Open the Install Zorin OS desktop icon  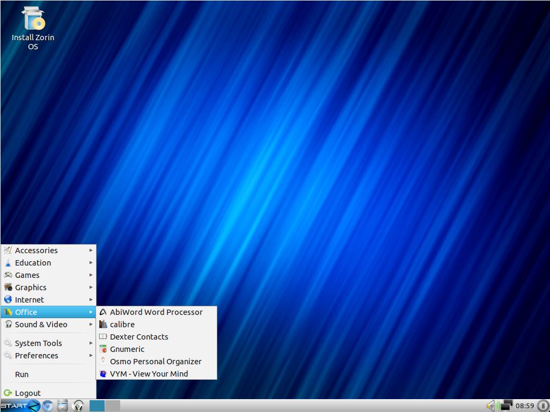pyautogui.click(x=33, y=28)
